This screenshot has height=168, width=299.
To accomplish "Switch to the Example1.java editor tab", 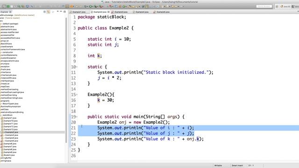I will coord(79,12).
